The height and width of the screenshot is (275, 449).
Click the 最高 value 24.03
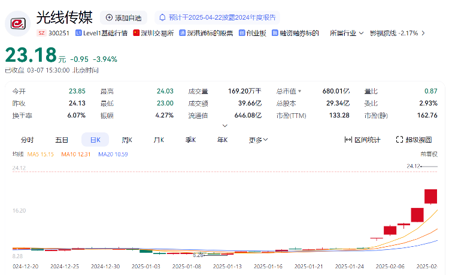pyautogui.click(x=165, y=91)
